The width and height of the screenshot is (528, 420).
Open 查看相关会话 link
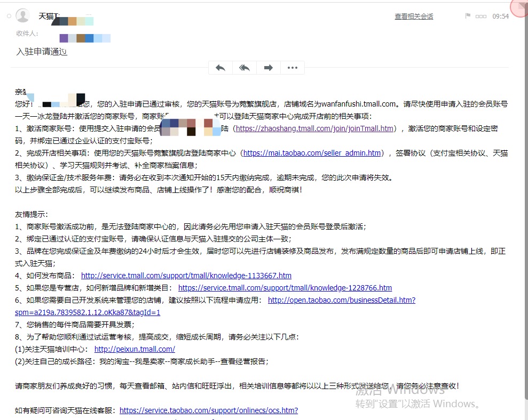[x=414, y=17]
